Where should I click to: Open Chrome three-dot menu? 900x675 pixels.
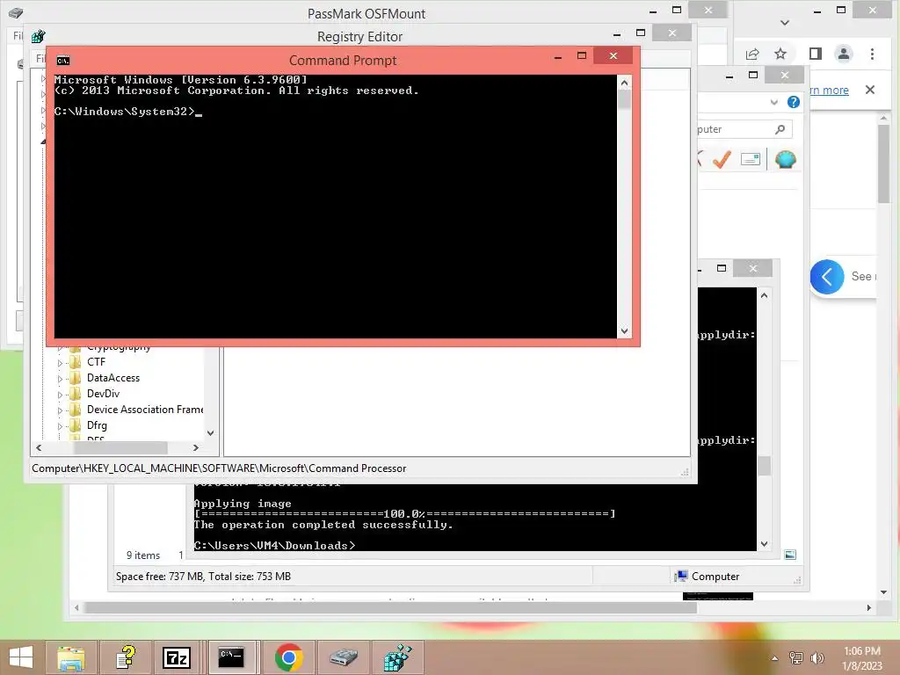[873, 54]
